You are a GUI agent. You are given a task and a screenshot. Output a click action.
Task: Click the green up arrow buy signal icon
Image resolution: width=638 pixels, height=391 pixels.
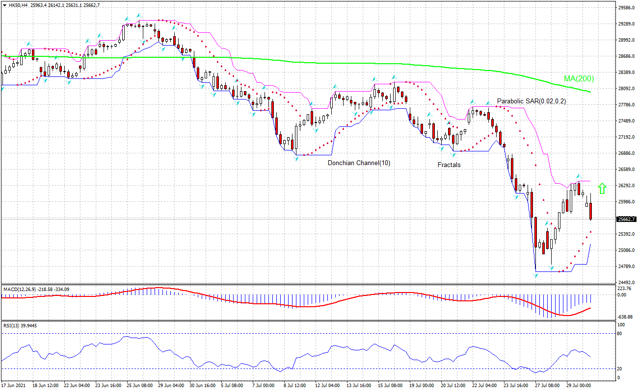pos(603,188)
